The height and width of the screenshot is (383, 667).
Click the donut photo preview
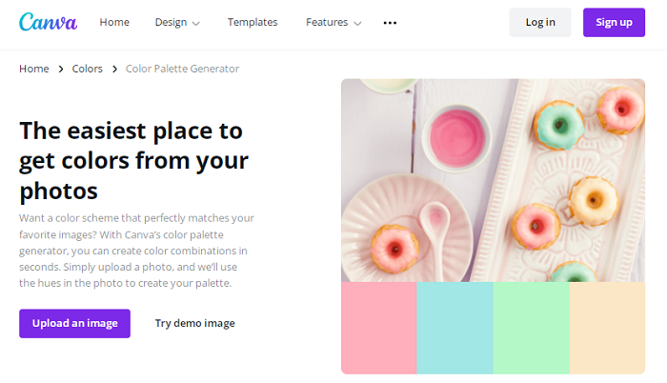493,179
